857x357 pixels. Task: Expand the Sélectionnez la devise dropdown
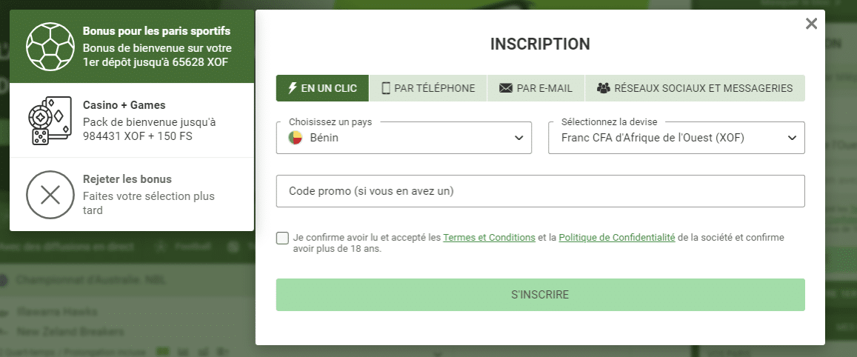[676, 138]
